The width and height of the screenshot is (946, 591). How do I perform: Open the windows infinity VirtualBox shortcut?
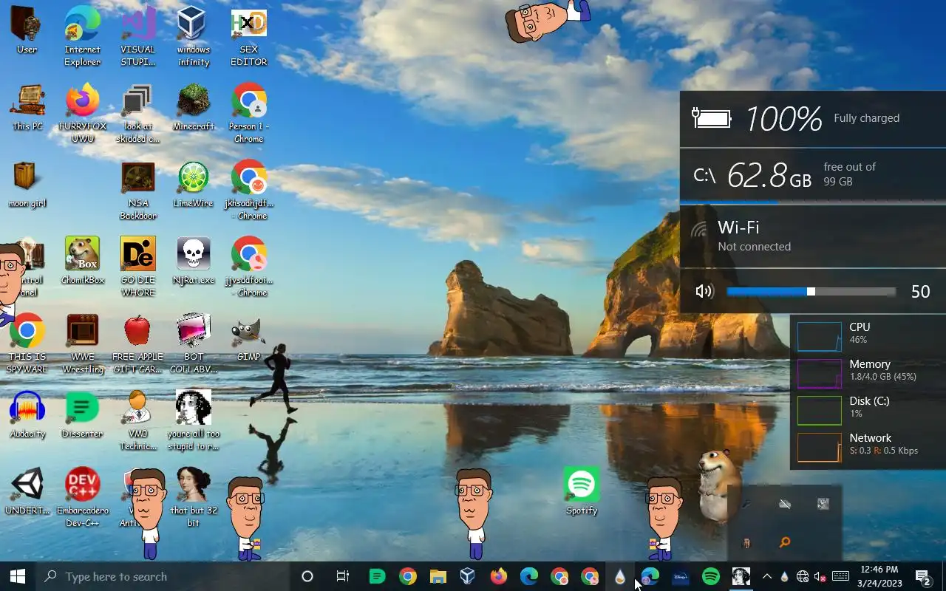(x=194, y=36)
